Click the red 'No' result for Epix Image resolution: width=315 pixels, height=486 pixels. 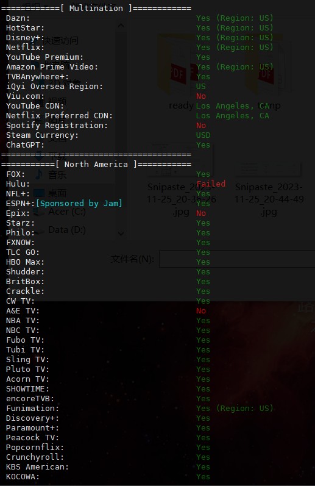click(x=200, y=213)
